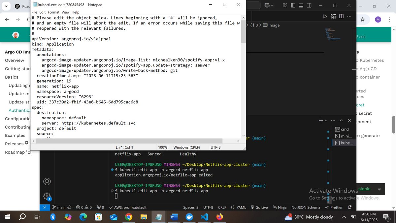Open errors and warnings count in status bar
The width and height of the screenshot is (396, 223).
tap(84, 207)
